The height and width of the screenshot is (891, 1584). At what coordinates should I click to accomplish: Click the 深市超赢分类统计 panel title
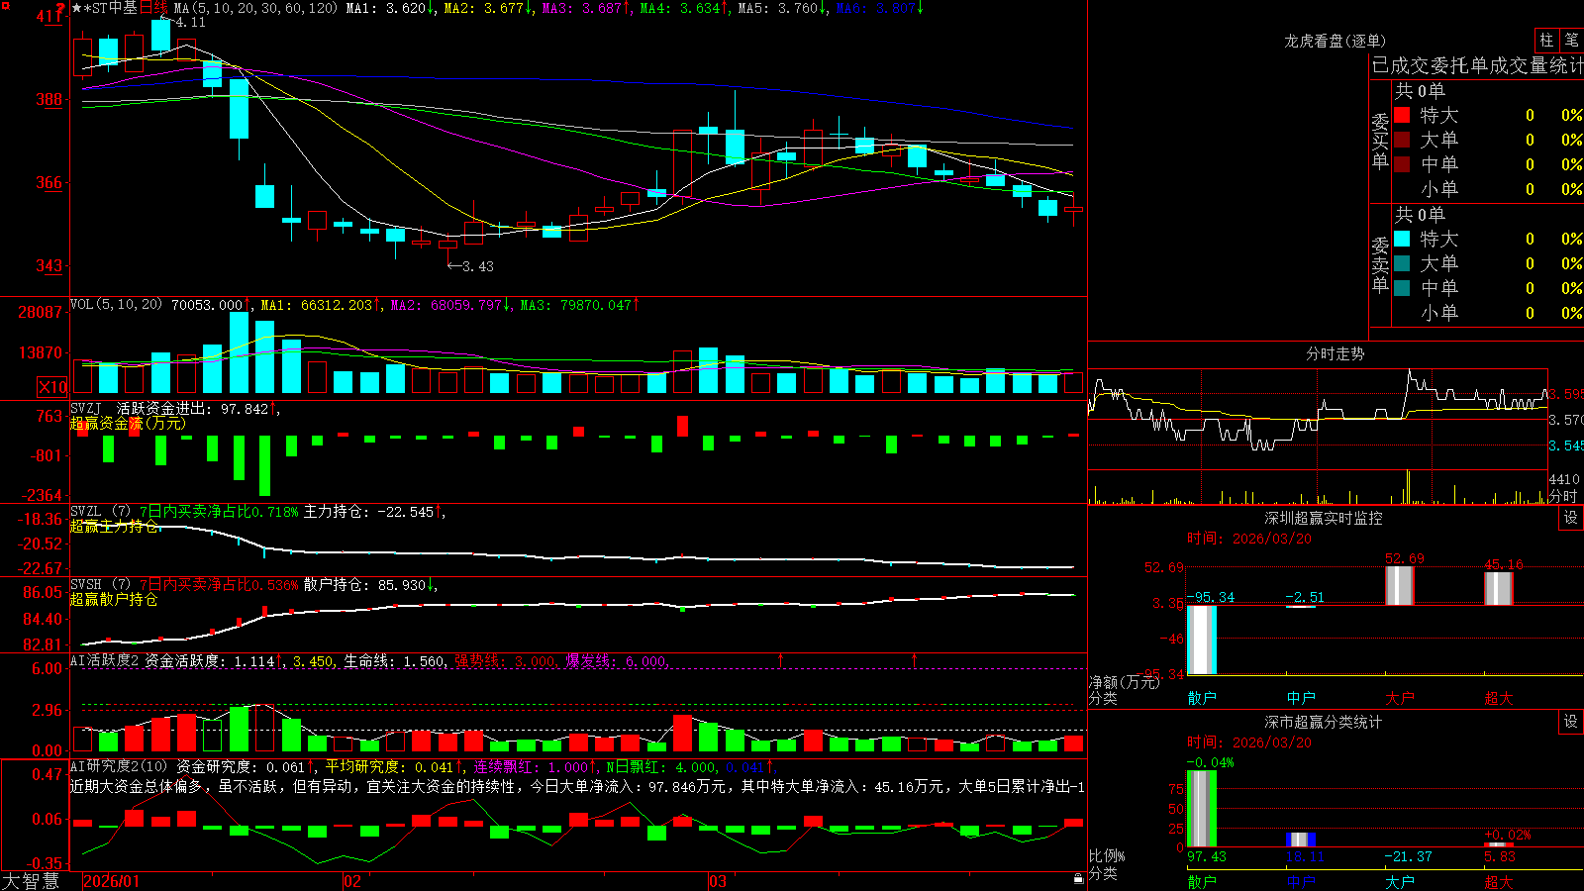point(1324,722)
